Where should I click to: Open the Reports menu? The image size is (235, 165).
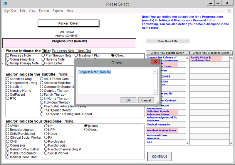tap(58, 11)
